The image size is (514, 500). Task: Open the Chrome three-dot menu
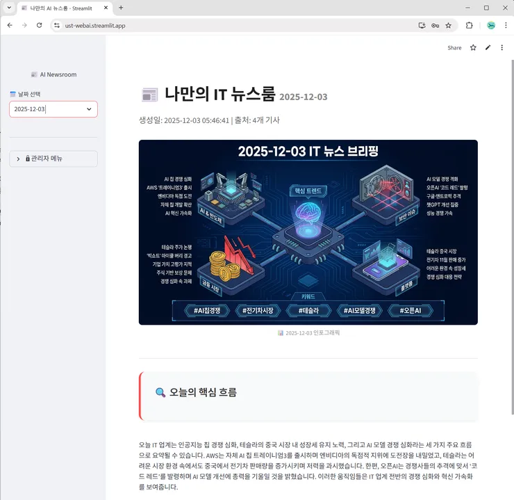(506, 25)
